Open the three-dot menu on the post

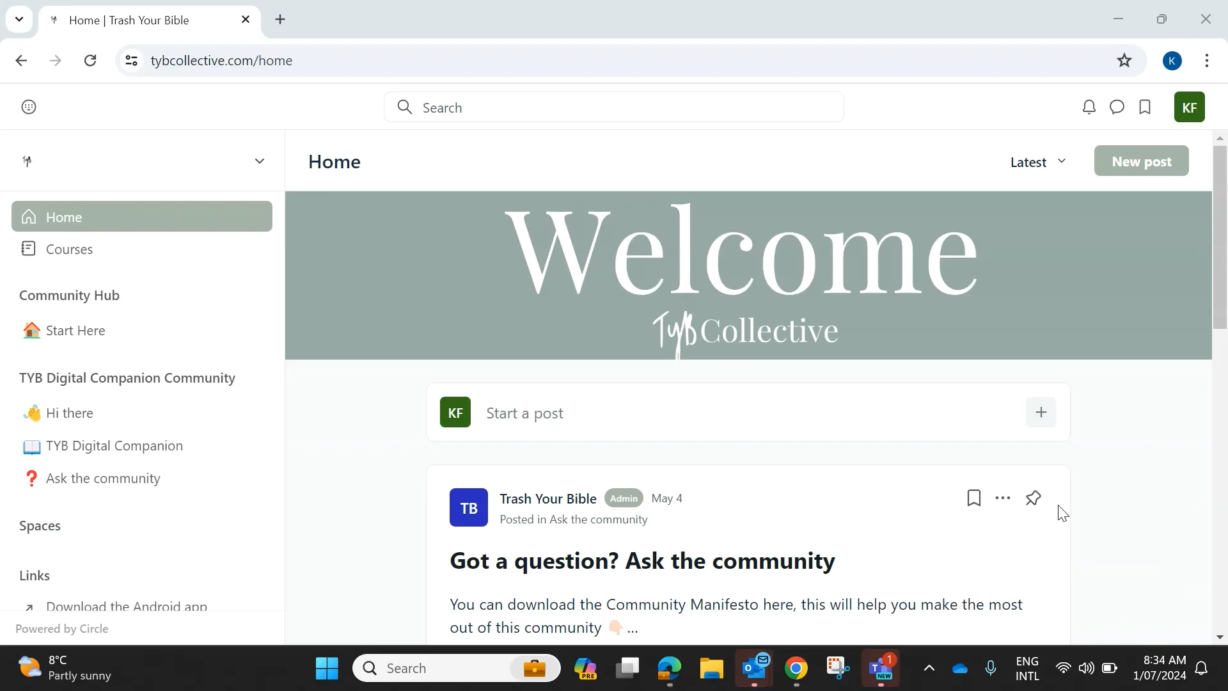(x=1003, y=498)
